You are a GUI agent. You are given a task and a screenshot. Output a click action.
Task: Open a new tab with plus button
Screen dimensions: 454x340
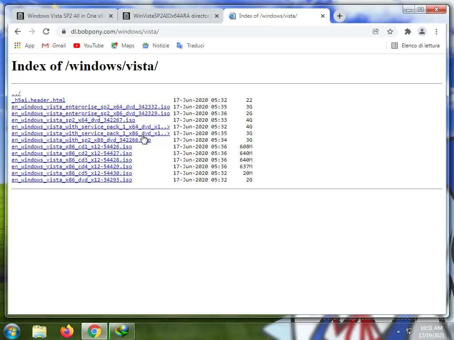click(x=340, y=16)
